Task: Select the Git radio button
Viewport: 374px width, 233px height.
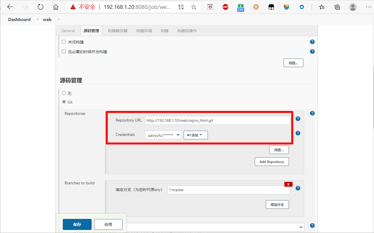Action: point(64,102)
